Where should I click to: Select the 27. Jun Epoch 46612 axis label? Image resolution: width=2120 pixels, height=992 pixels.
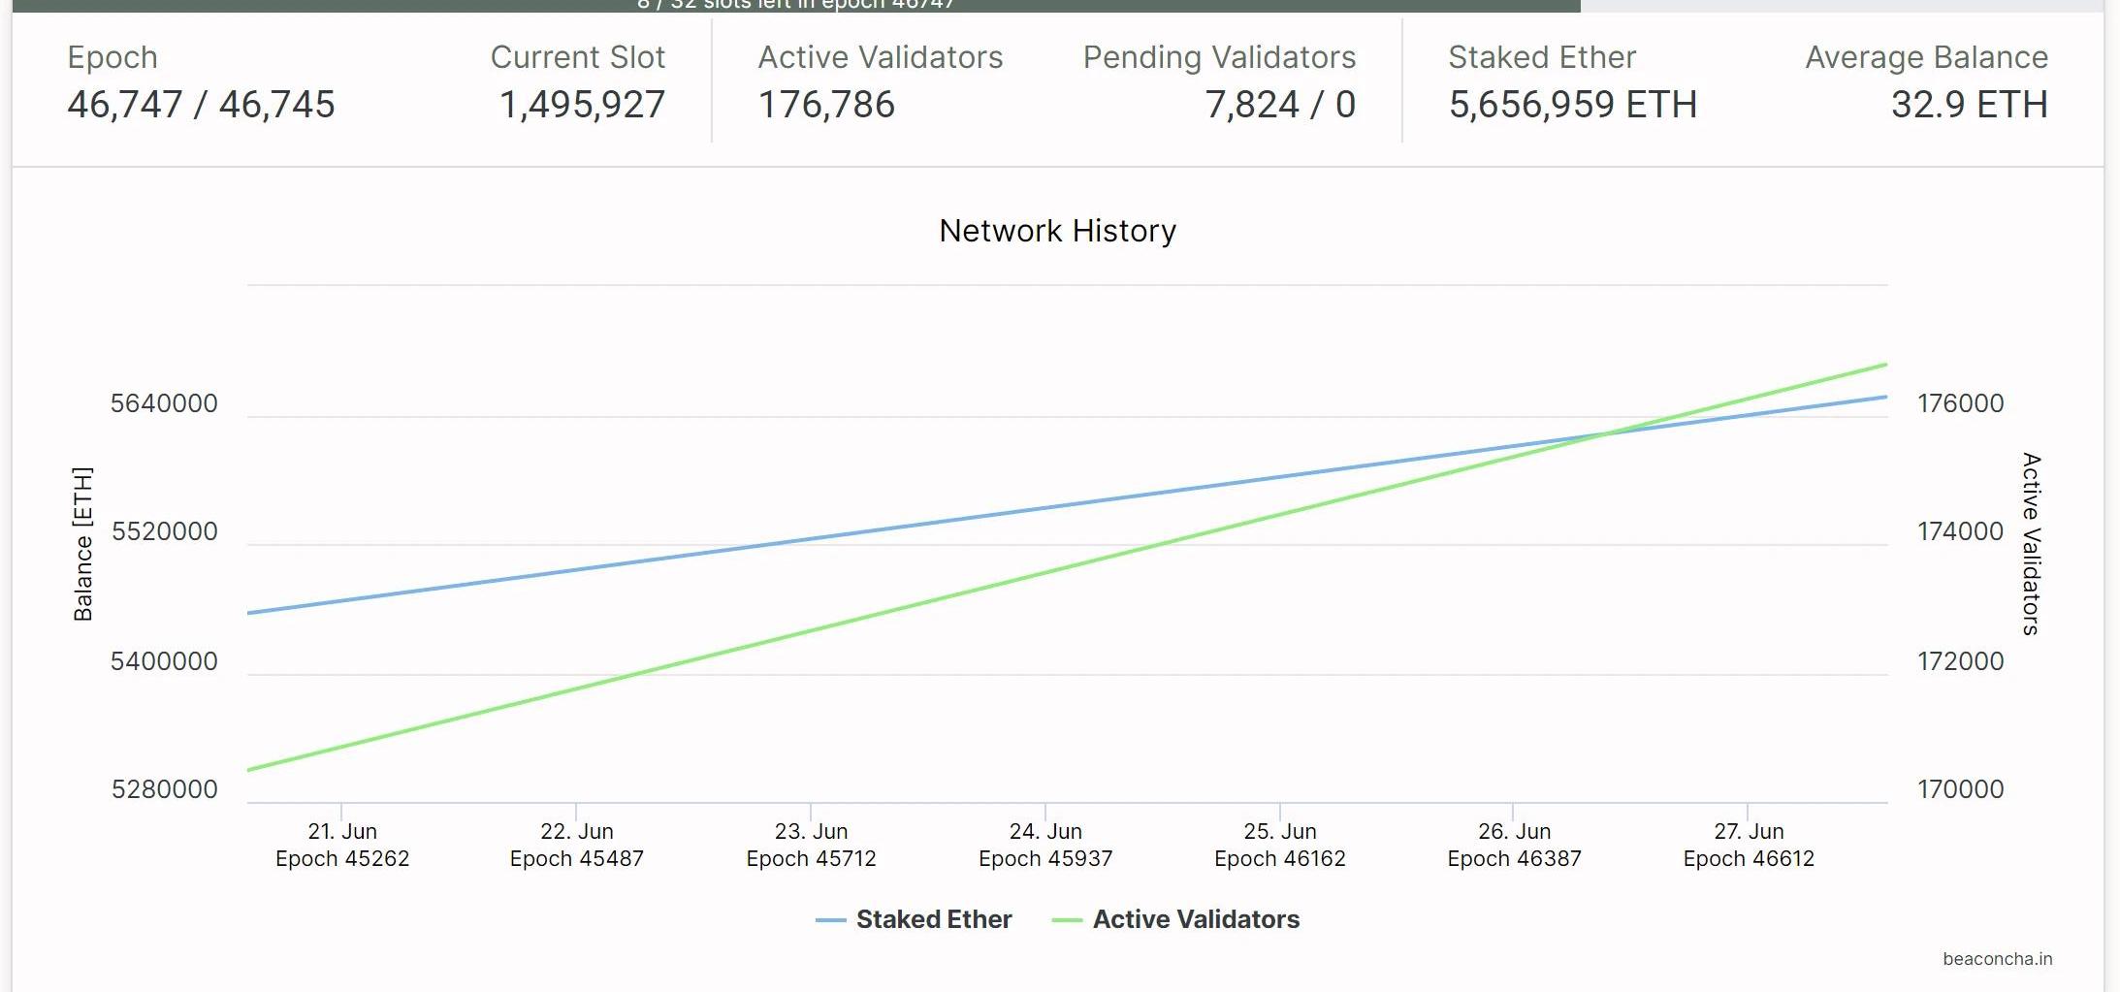1749,845
